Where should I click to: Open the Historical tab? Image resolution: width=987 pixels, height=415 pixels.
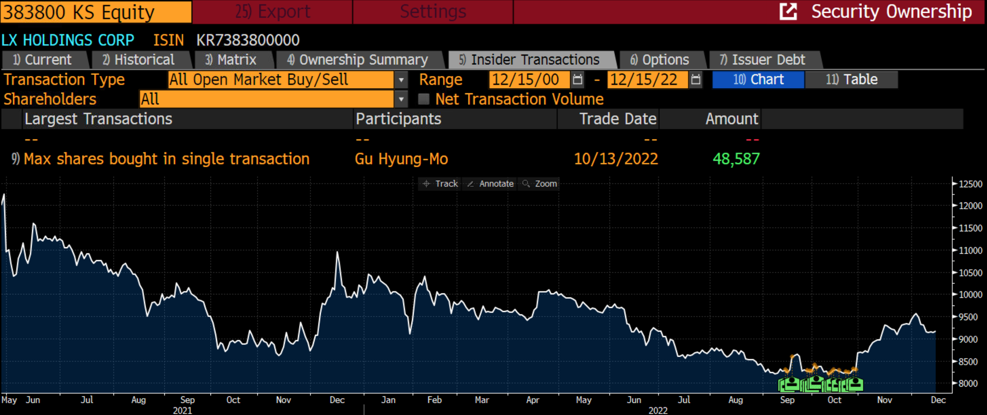[139, 60]
